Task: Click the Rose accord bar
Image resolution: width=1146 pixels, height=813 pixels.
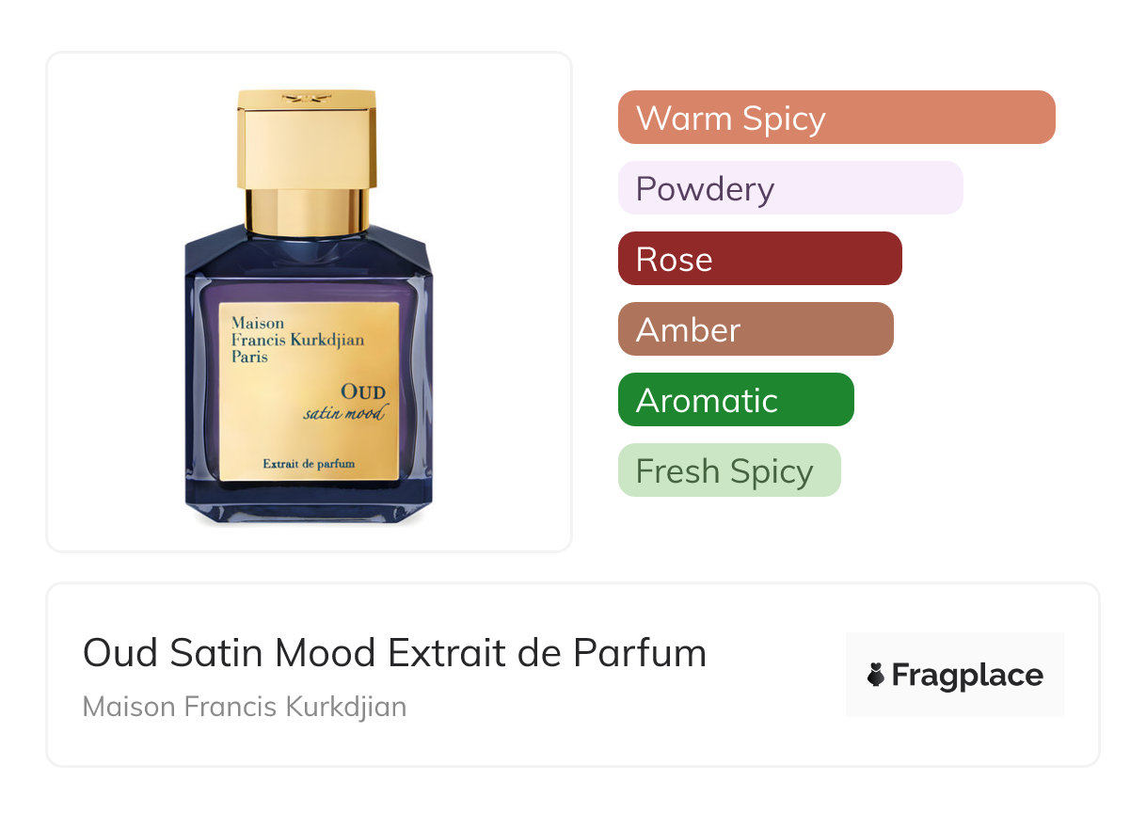Action: 760,259
